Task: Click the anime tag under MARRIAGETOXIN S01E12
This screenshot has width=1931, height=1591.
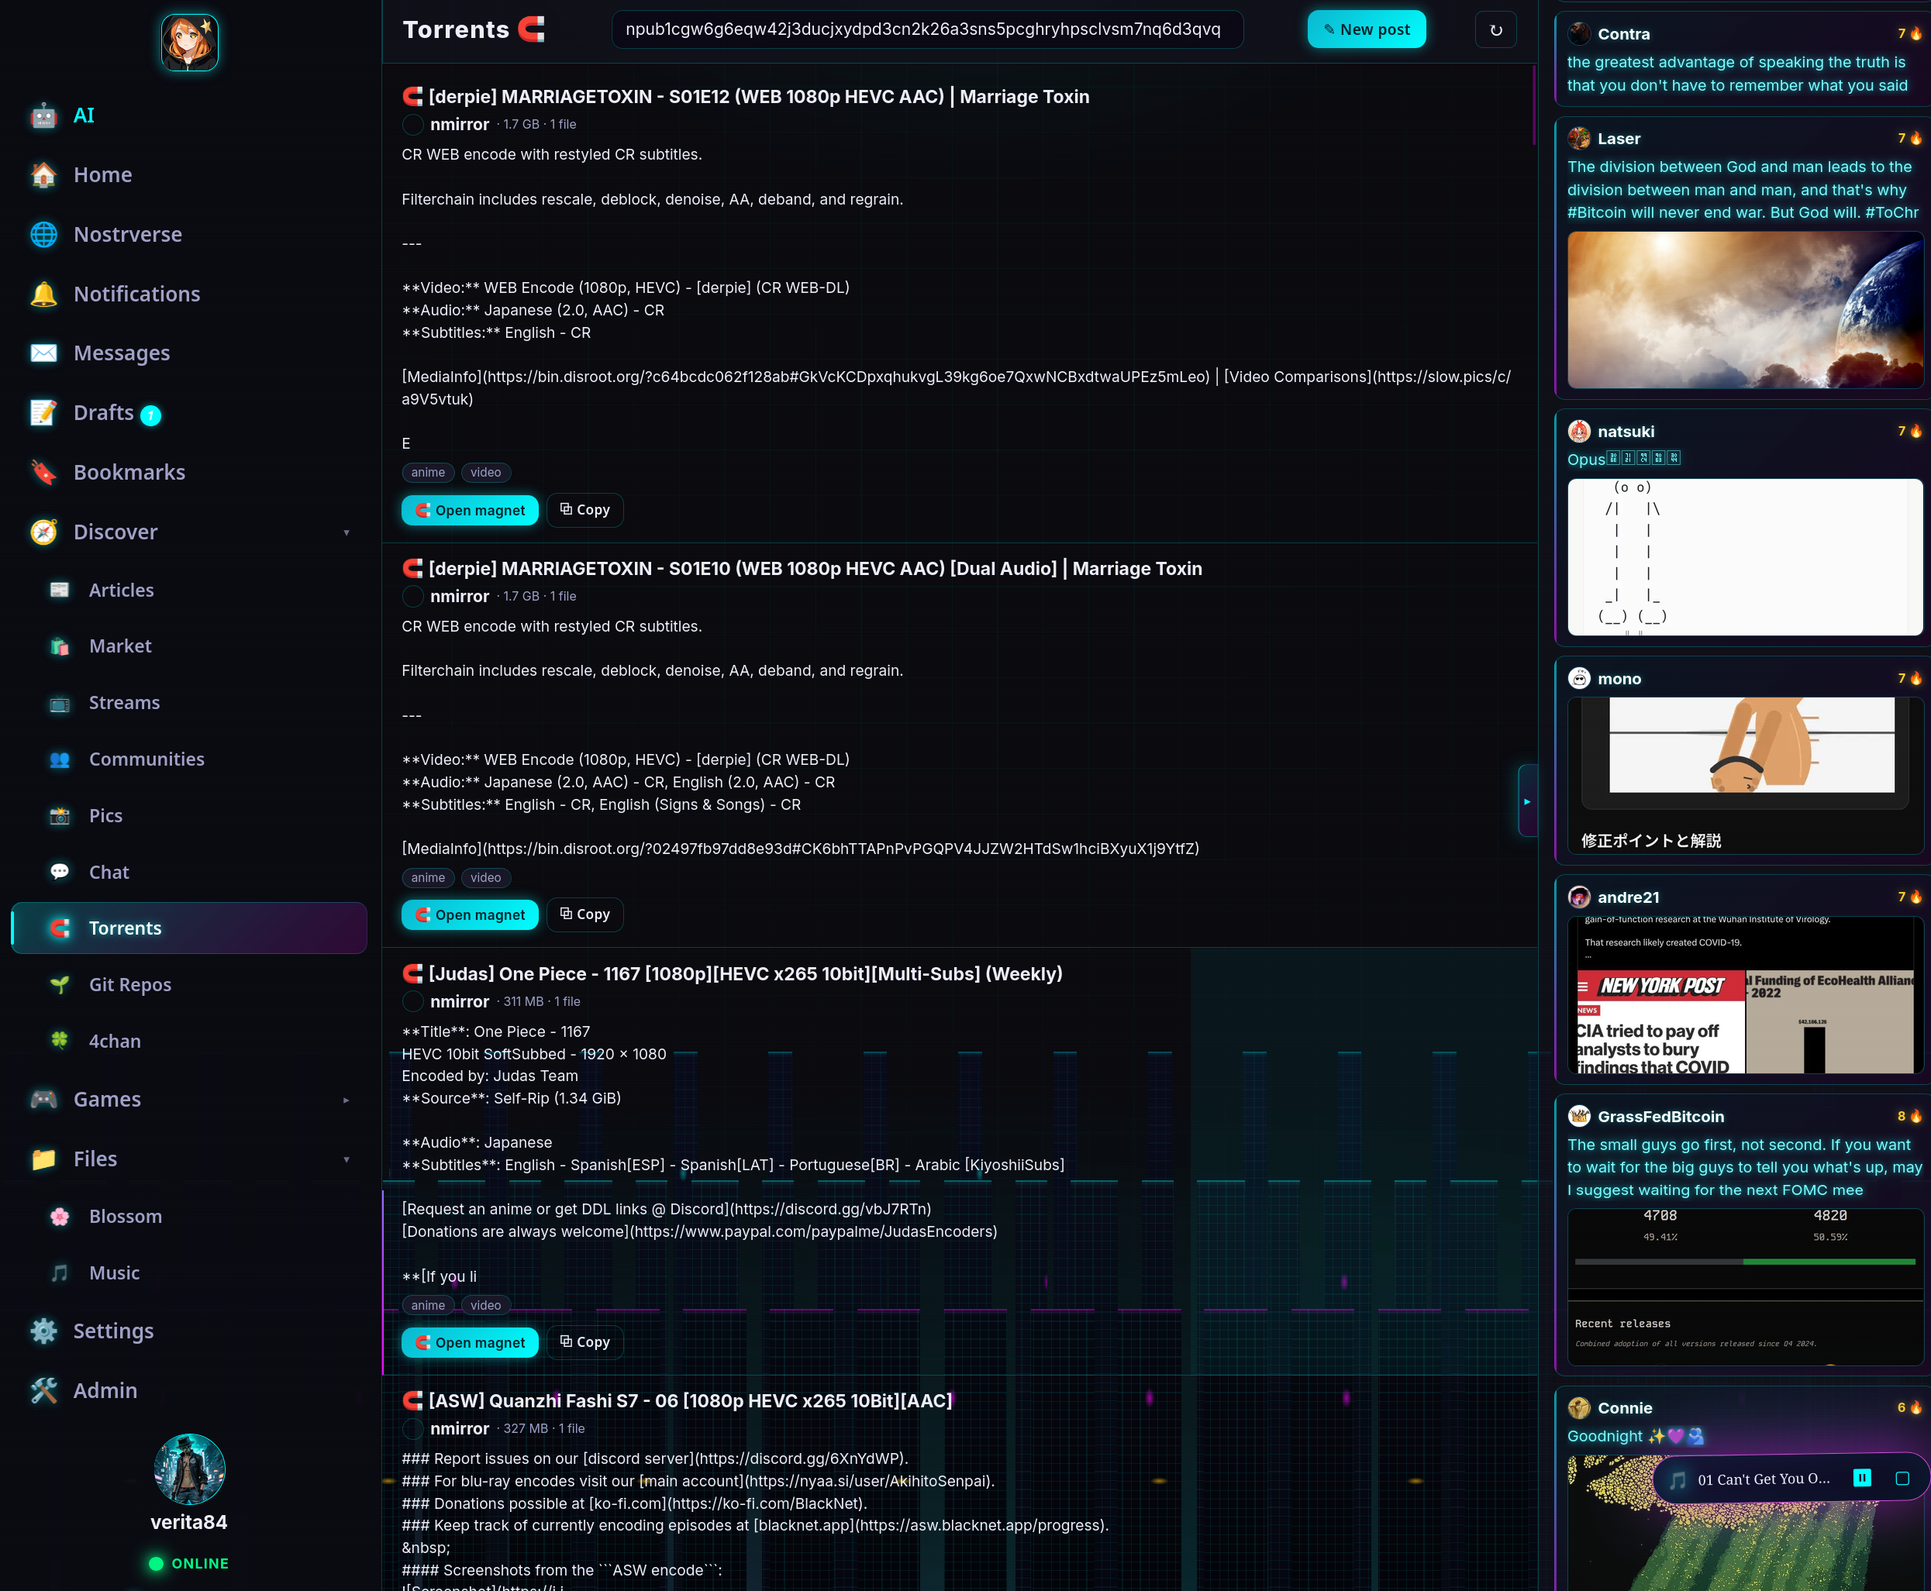Action: tap(428, 473)
